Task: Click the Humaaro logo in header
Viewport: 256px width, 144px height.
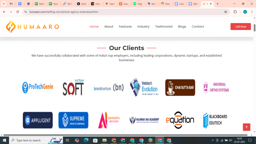Action: point(33,26)
